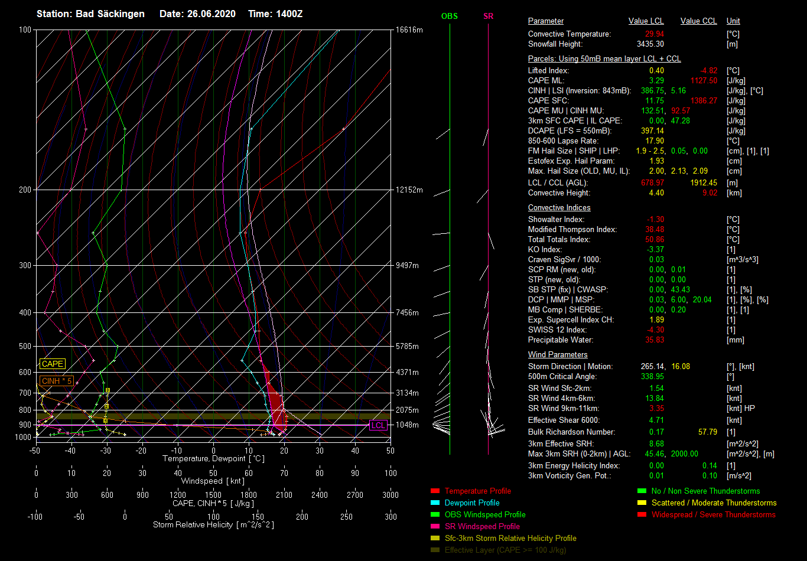
Task: Click green No / Non Severe Thunderstorms swatch
Action: 642,491
